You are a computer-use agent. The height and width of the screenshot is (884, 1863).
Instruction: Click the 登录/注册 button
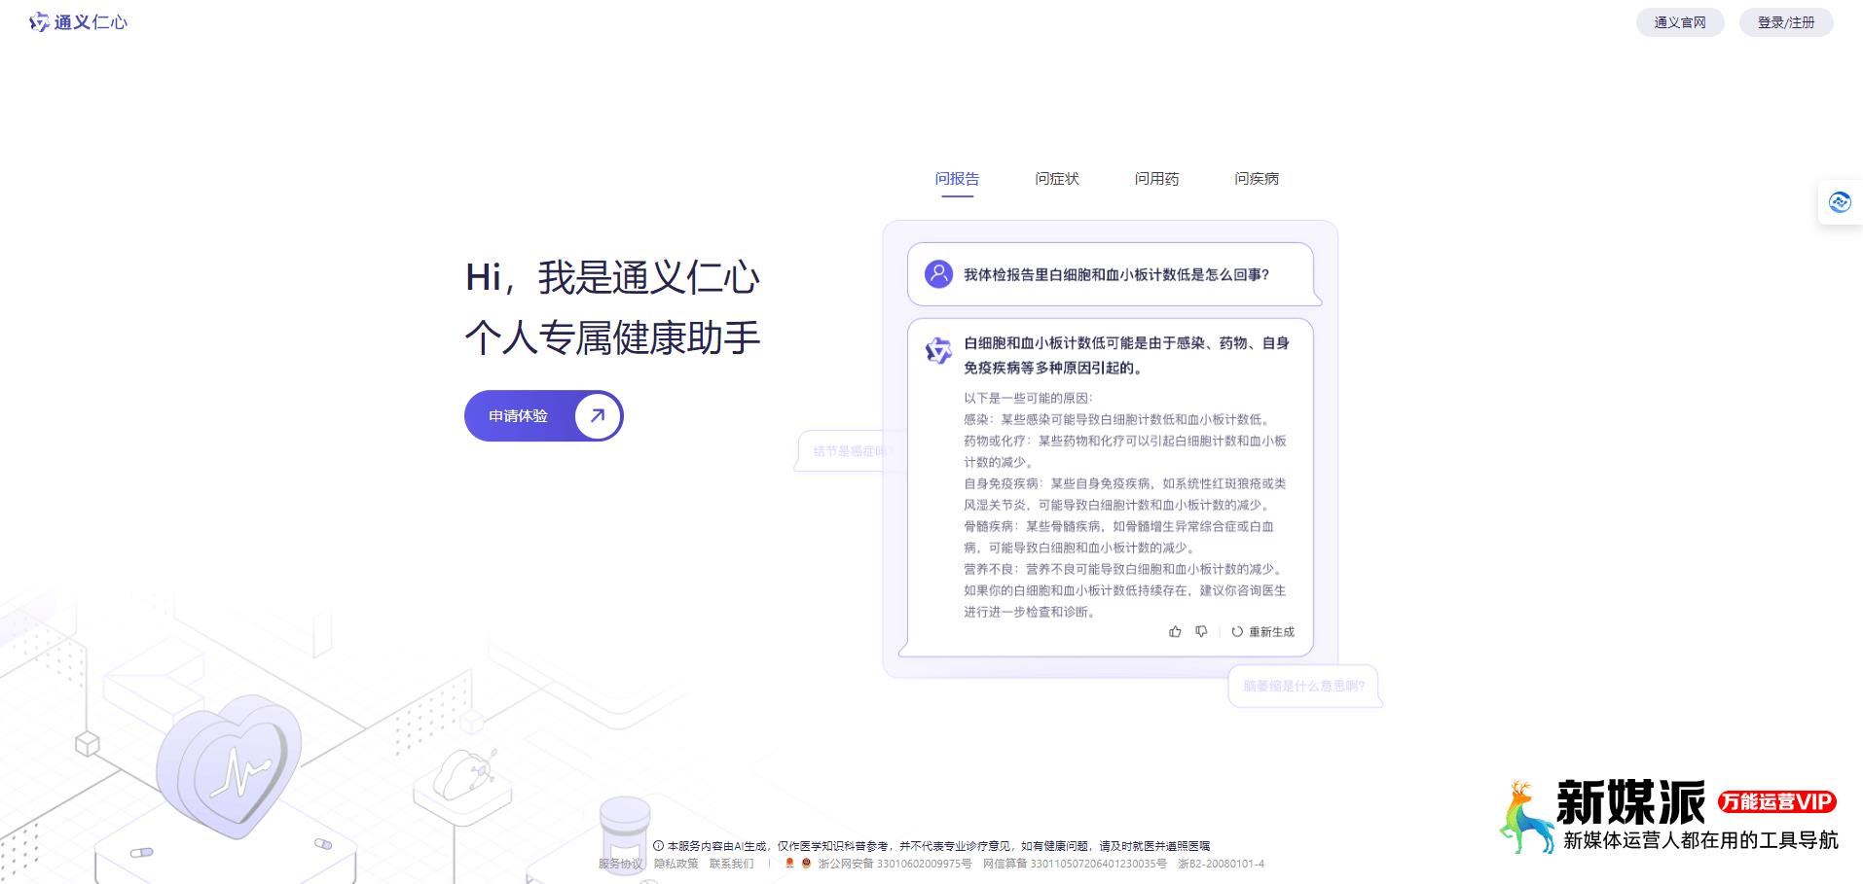[x=1785, y=21]
